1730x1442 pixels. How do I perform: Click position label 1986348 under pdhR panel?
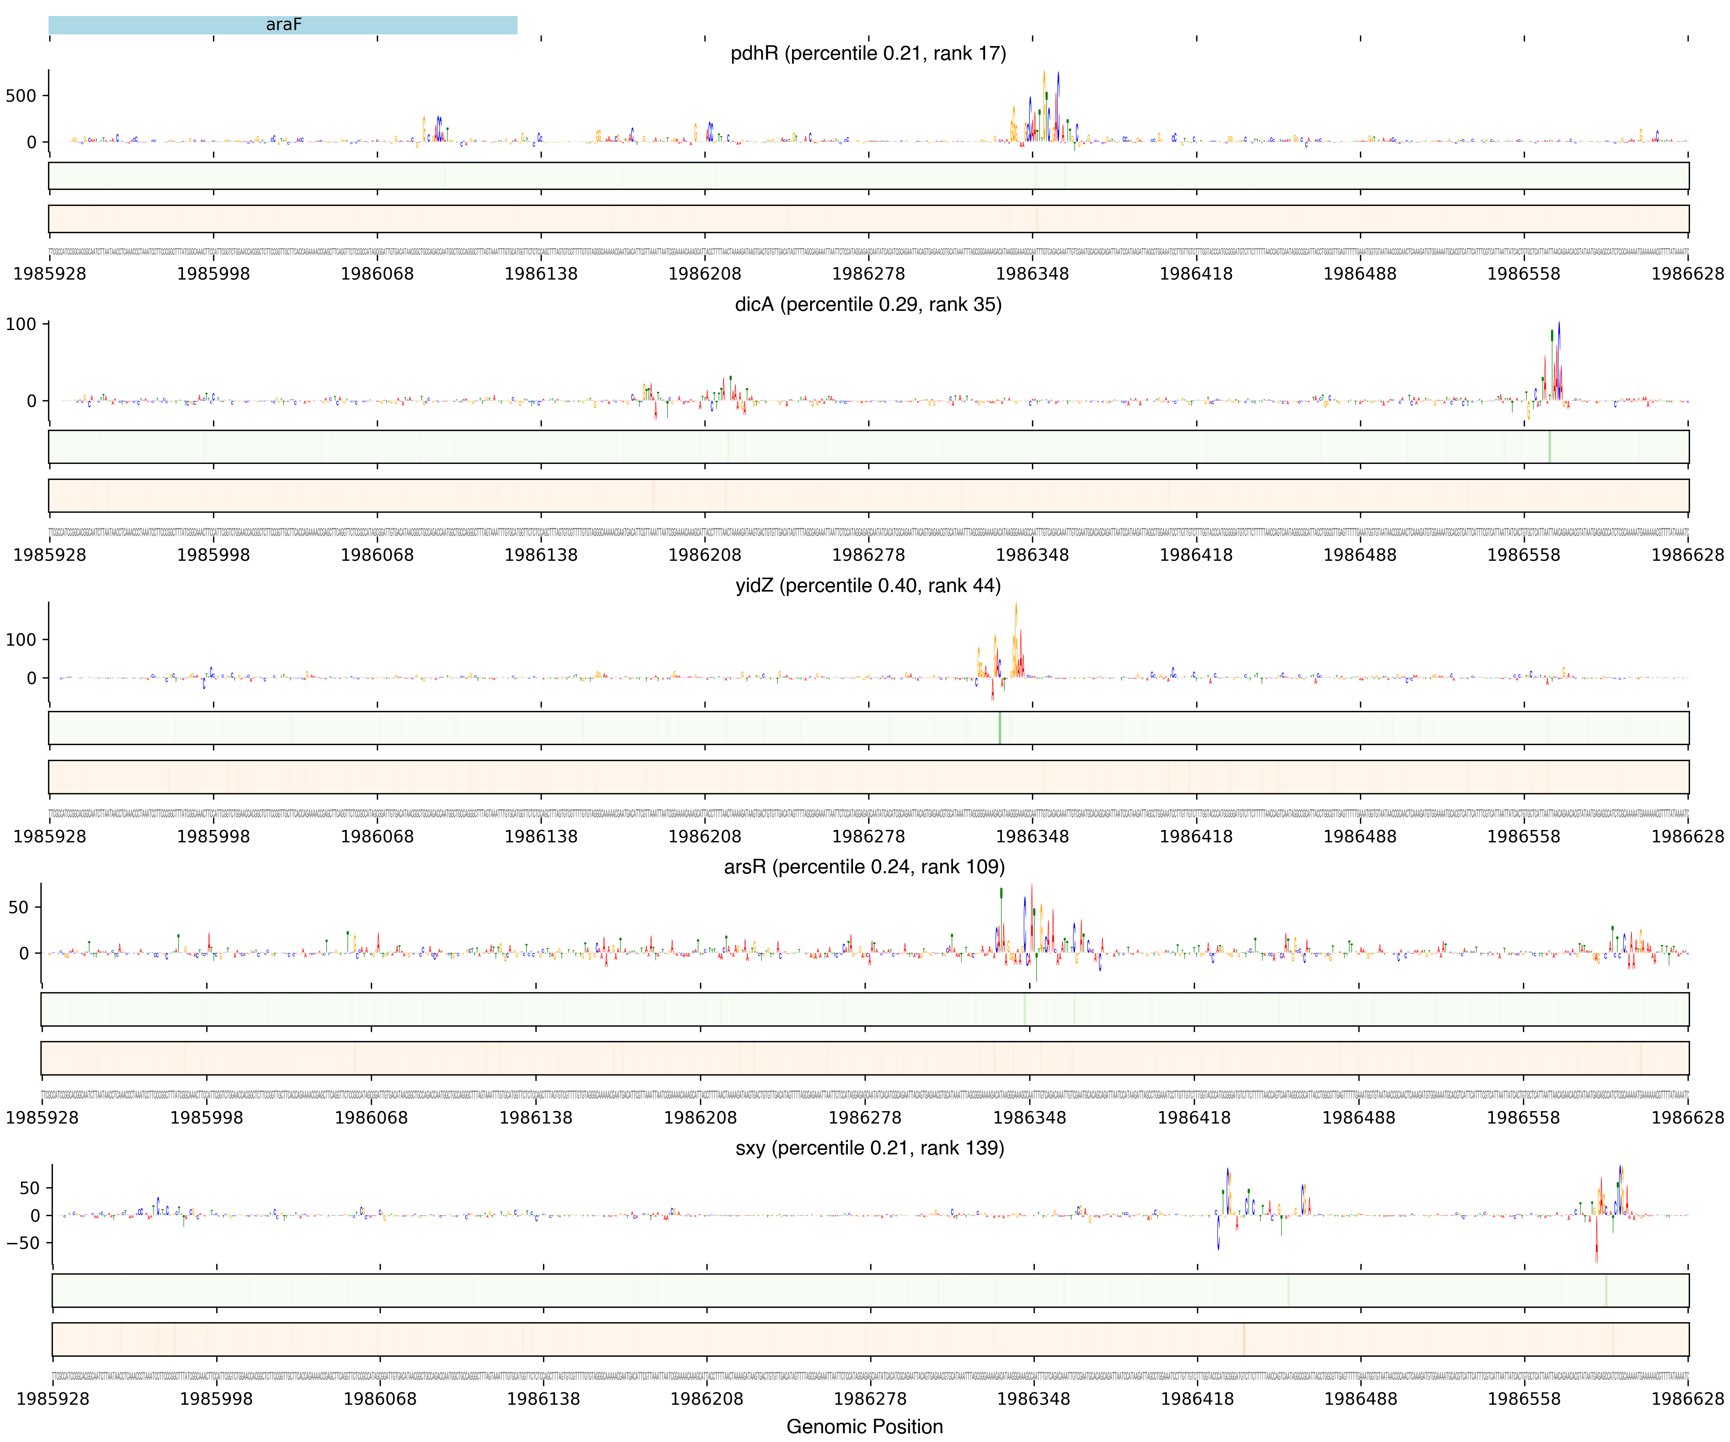1032,274
